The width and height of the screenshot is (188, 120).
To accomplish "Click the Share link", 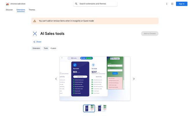I will coord(37,42).
